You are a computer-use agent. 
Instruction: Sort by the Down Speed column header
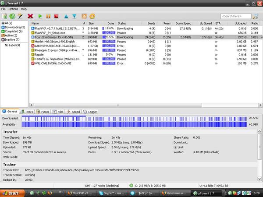[183, 24]
